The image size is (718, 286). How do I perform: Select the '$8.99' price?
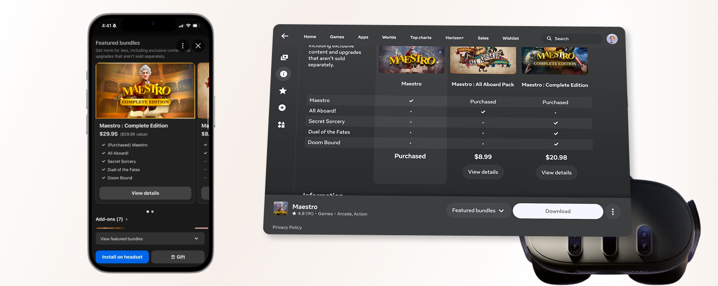(483, 157)
